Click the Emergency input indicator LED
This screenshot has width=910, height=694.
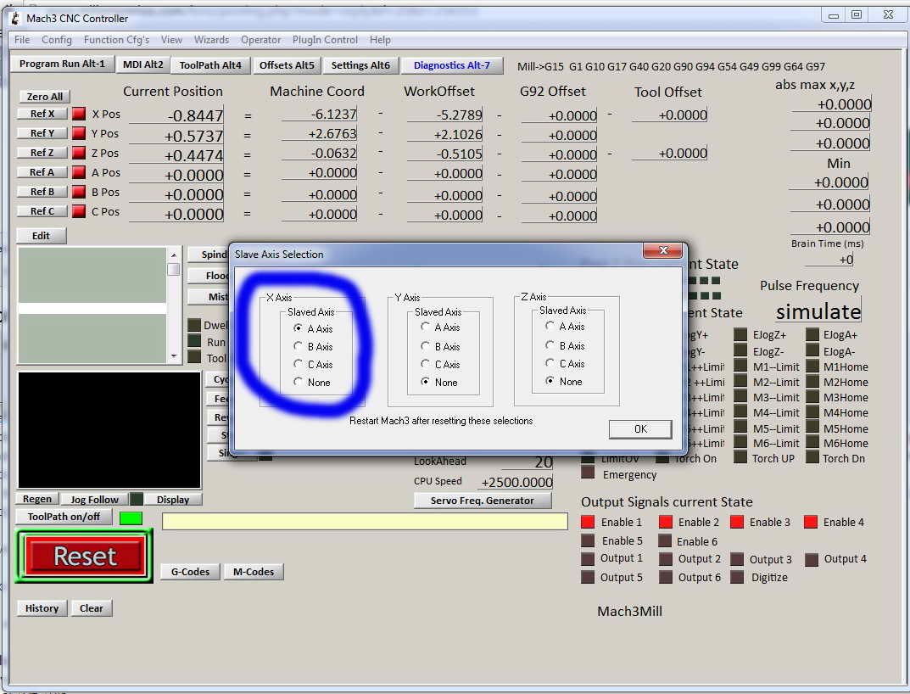588,473
